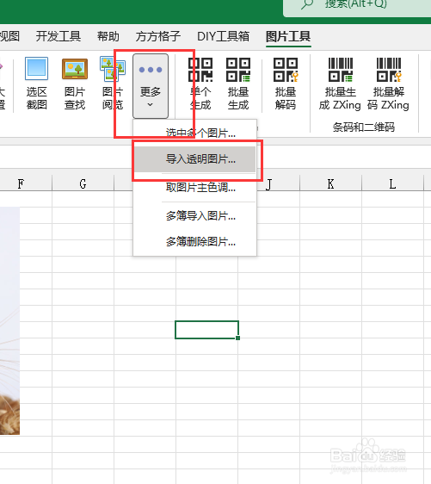
Task: Switch to the 视图 ribbon tab
Action: [9, 36]
